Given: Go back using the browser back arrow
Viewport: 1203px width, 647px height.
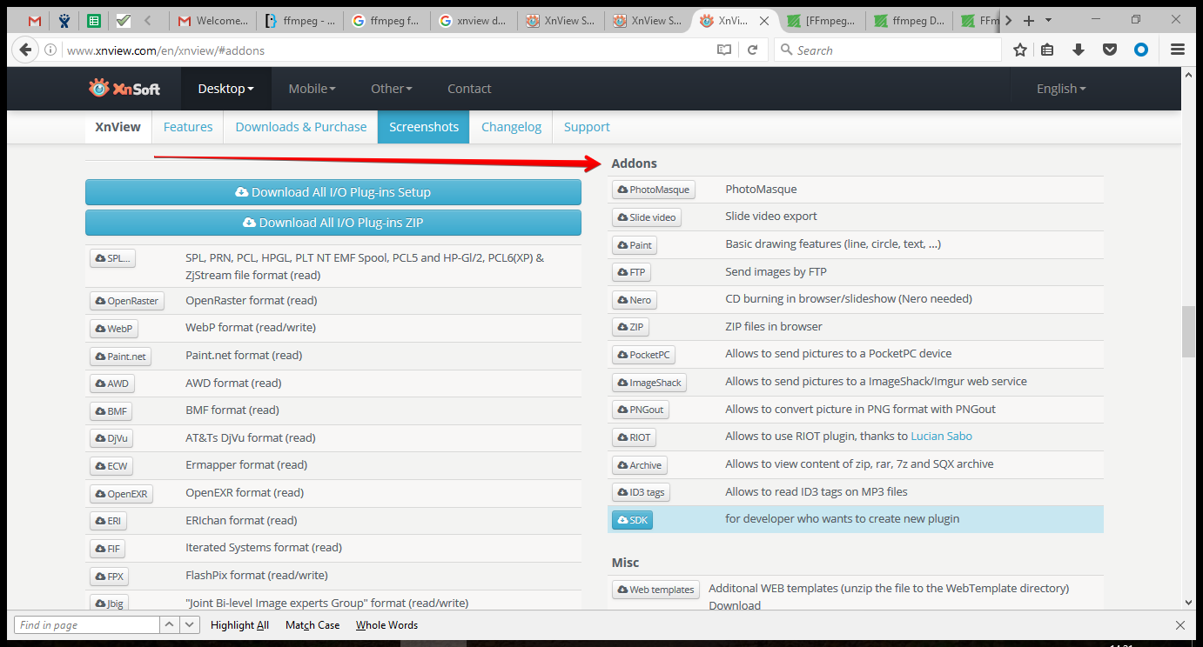Looking at the screenshot, I should pyautogui.click(x=26, y=50).
